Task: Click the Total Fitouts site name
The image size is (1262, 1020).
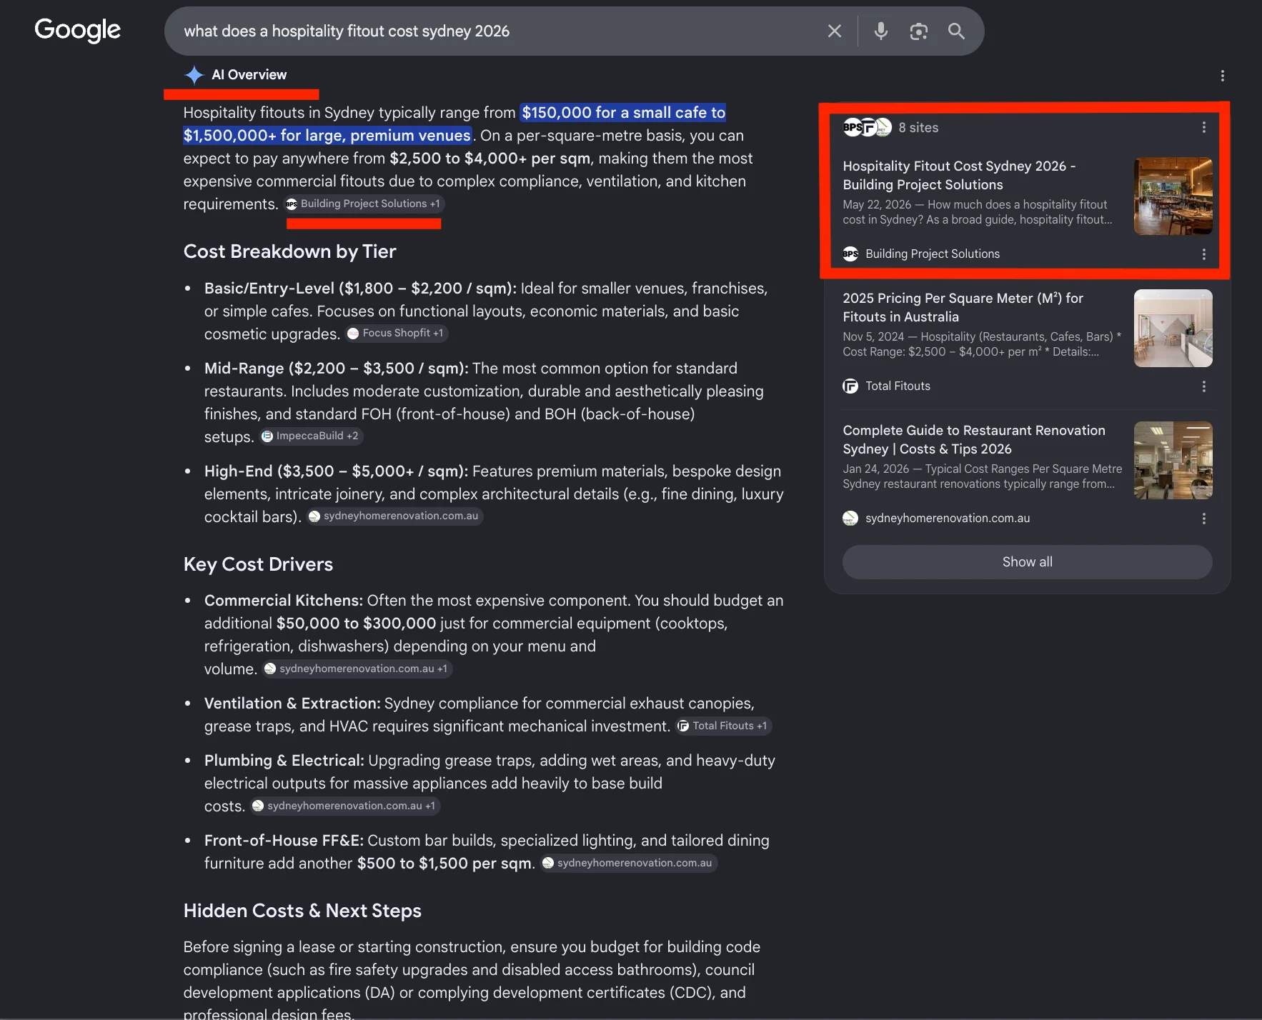Action: click(x=898, y=386)
